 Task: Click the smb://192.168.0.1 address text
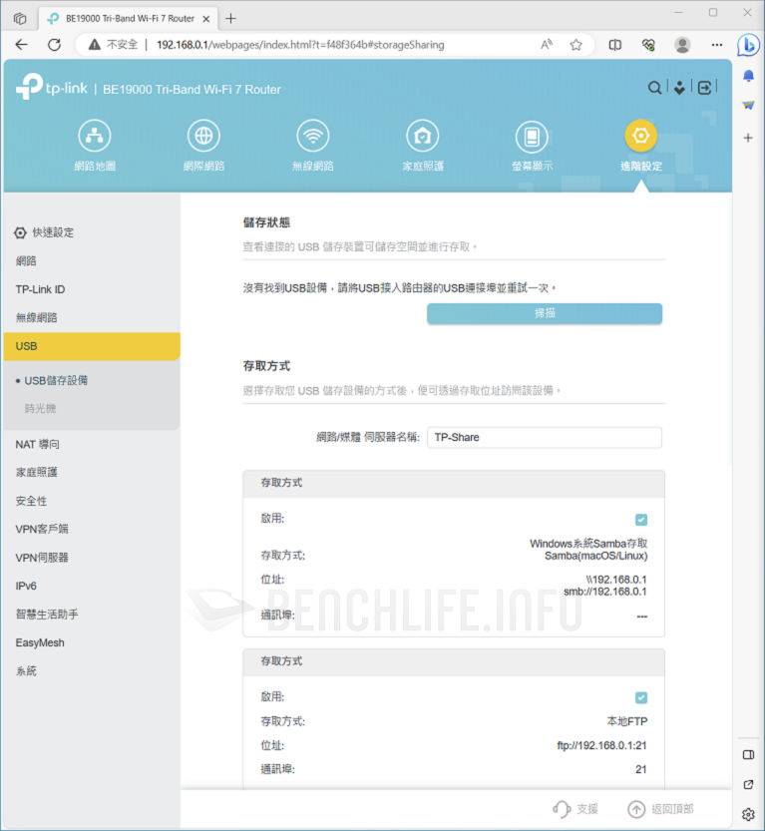[x=605, y=592]
